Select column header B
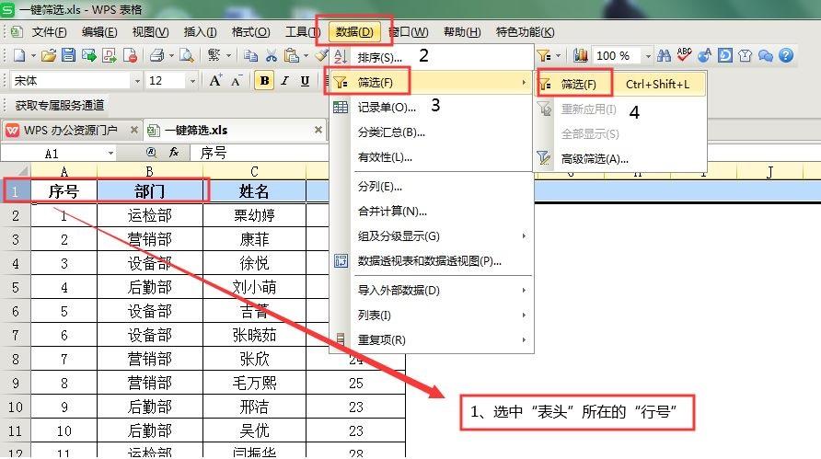 click(x=150, y=171)
